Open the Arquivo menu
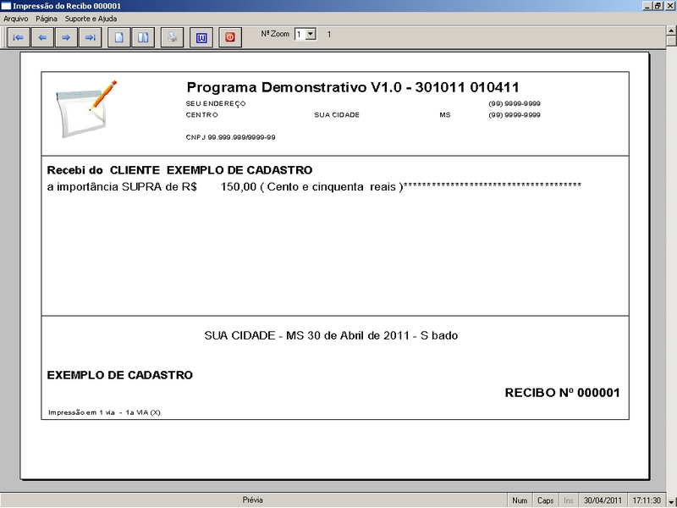The image size is (677, 508). 16,19
